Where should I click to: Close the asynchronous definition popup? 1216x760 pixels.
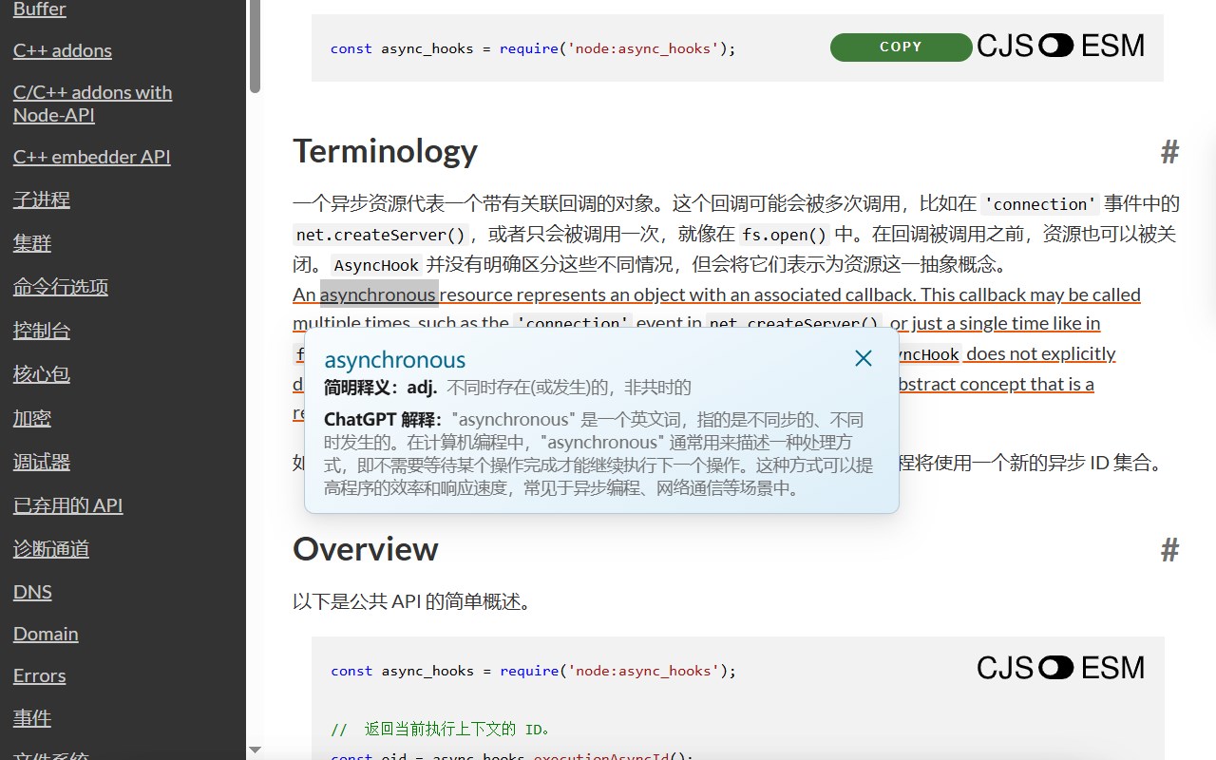click(863, 358)
